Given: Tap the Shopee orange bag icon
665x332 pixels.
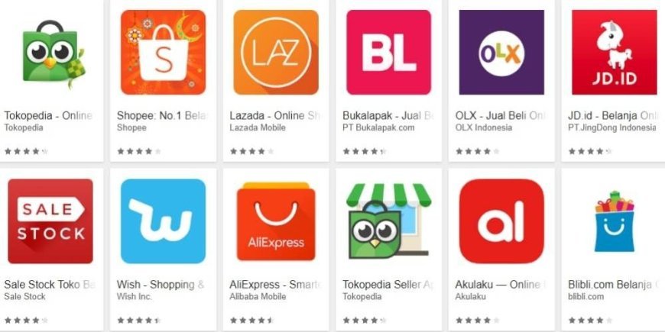Looking at the screenshot, I should click(164, 52).
